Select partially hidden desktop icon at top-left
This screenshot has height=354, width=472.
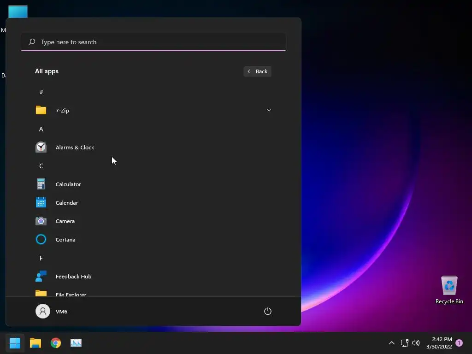point(18,12)
